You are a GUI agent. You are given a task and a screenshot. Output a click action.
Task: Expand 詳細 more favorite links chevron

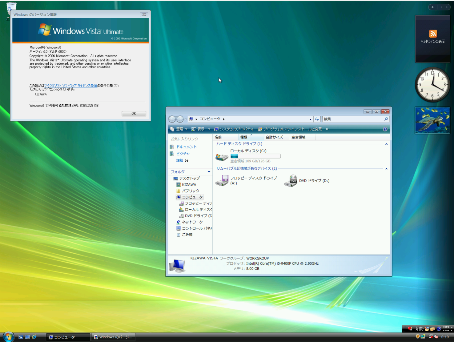tap(187, 161)
